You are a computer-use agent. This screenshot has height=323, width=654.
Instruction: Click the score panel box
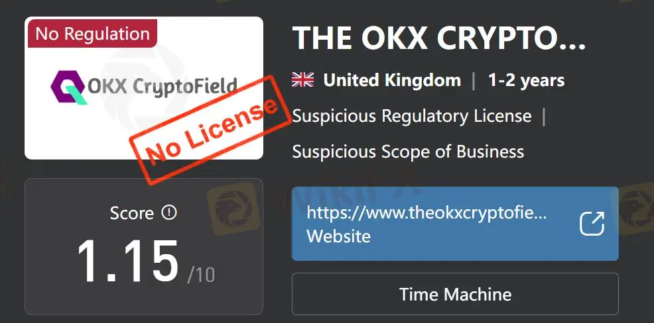(144, 246)
